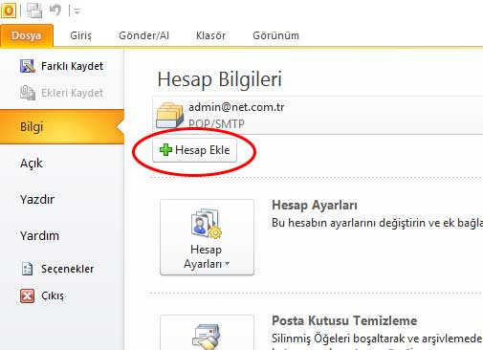Click the Hesap Ayarları section heading
This screenshot has height=350, width=483.
click(x=315, y=205)
